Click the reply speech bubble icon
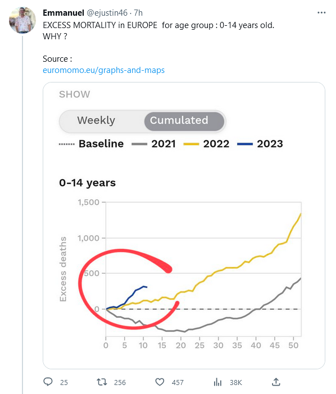The width and height of the screenshot is (336, 394). point(48,382)
